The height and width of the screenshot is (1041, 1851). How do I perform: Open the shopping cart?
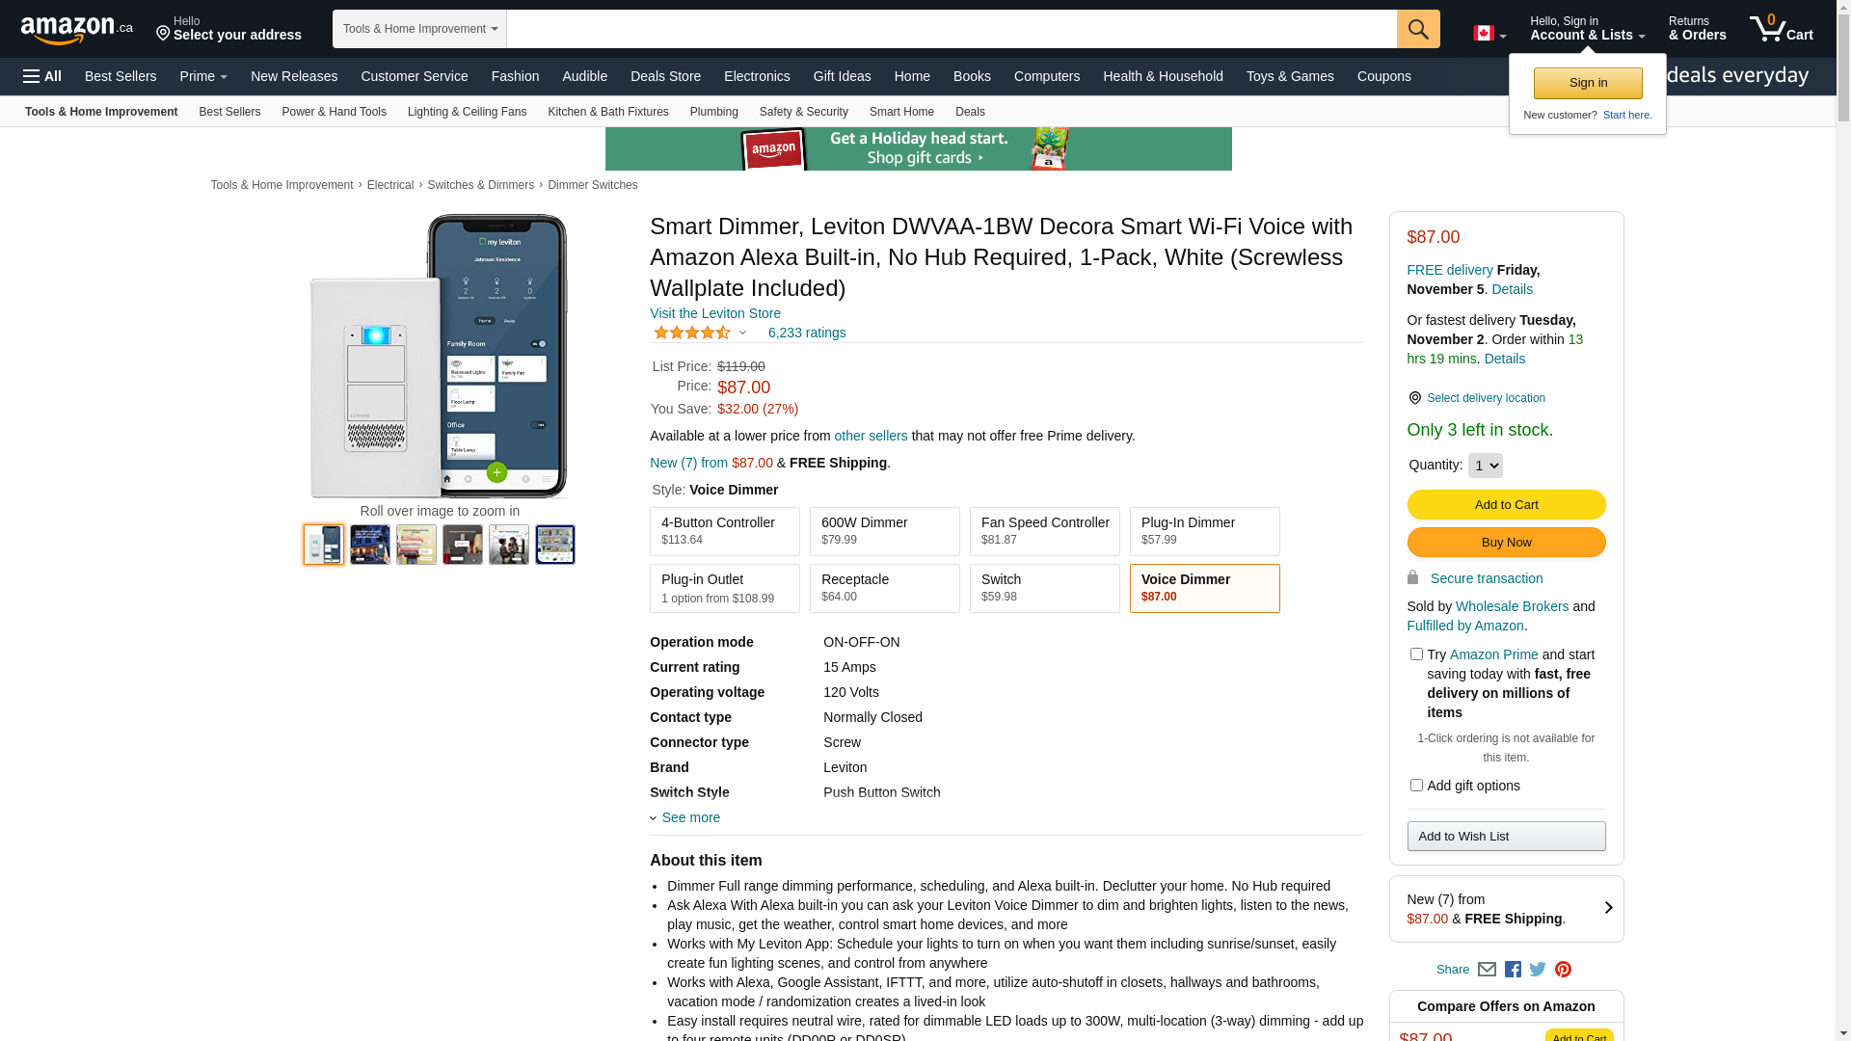pos(1781,29)
